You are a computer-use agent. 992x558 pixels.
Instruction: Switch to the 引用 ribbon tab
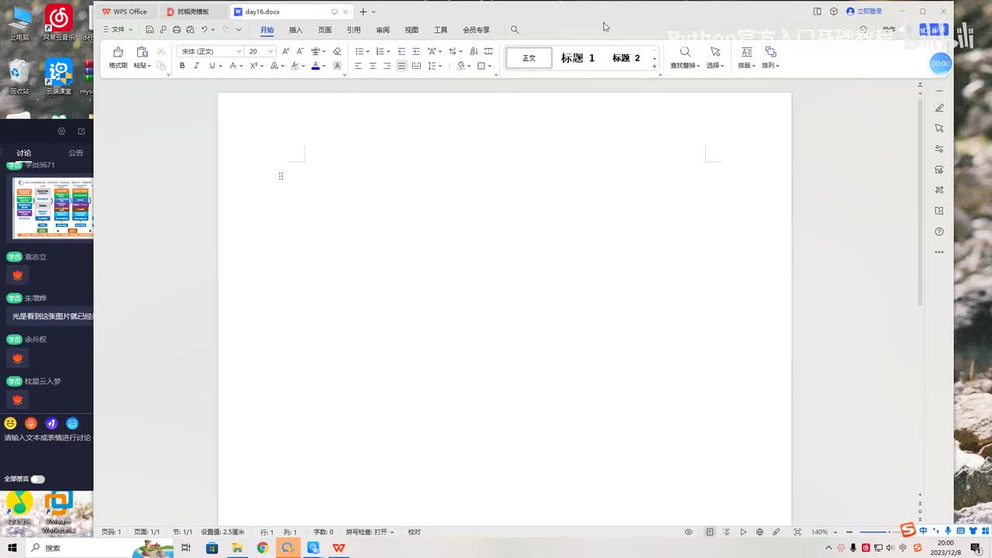click(x=354, y=30)
